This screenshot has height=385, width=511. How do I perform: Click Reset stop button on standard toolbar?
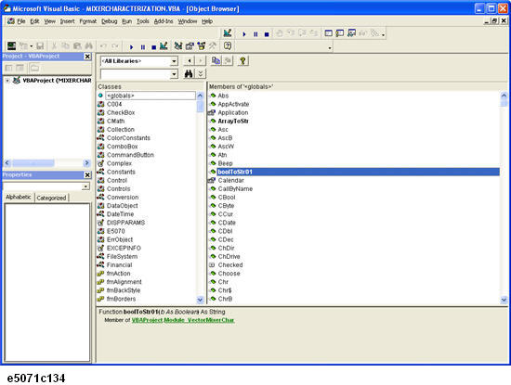(x=153, y=47)
